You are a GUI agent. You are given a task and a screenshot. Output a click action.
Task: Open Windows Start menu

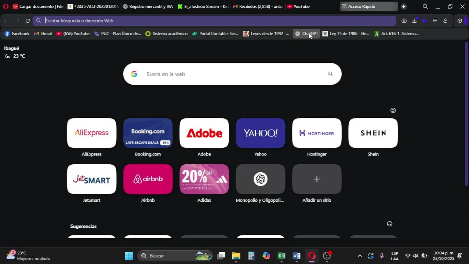(129, 256)
